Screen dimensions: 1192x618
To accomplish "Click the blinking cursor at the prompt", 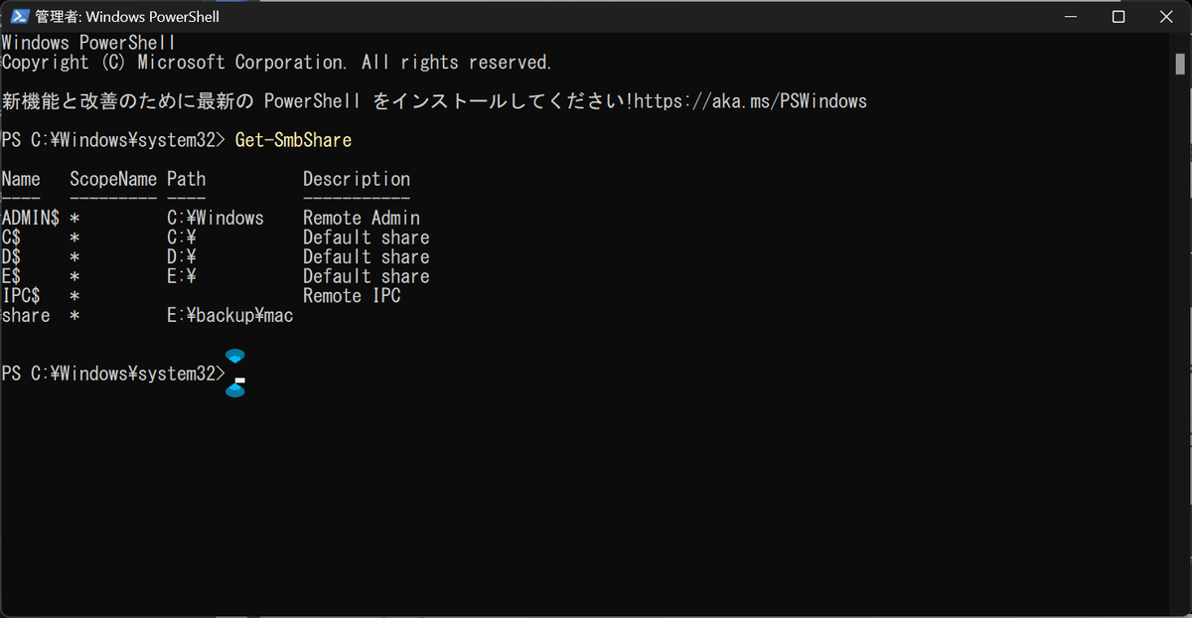I will pyautogui.click(x=239, y=379).
